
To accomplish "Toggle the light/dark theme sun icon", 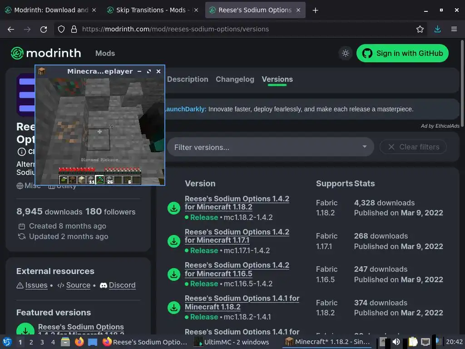I will point(345,54).
